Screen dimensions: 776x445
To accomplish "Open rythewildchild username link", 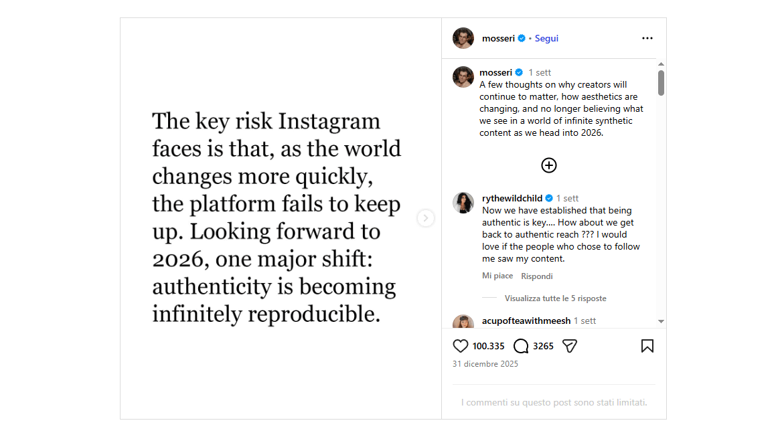I will pos(512,198).
